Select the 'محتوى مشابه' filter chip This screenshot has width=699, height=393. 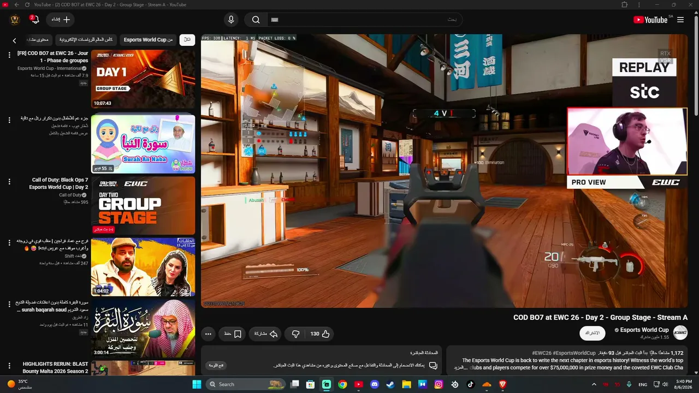pos(37,40)
